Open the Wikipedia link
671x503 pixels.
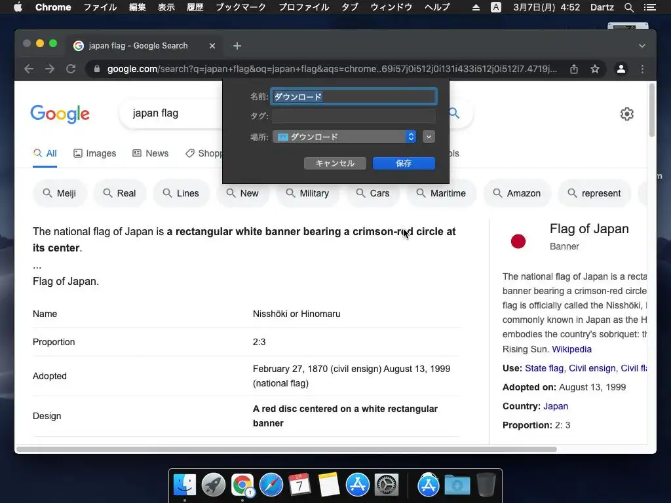571,349
